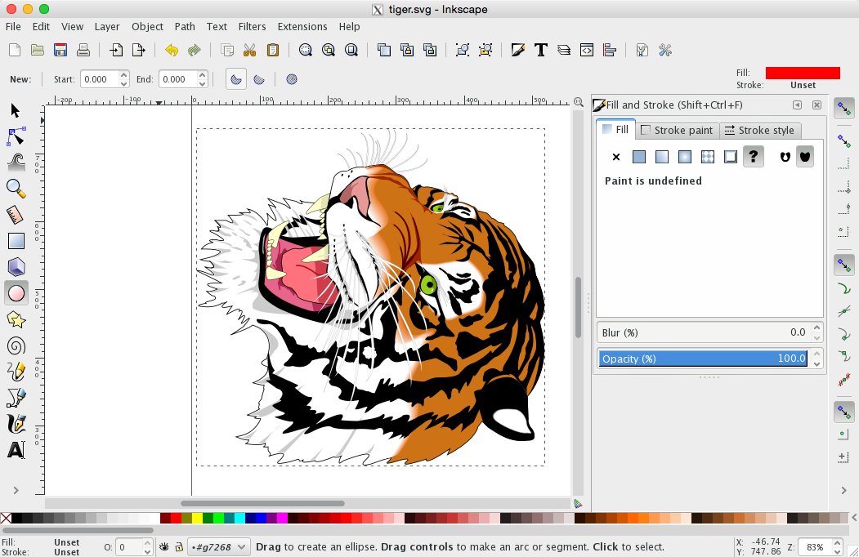Choose Pattern fill

(x=708, y=157)
